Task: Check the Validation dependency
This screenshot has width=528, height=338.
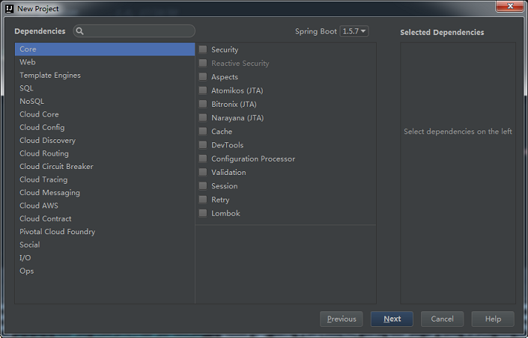Action: (202, 172)
